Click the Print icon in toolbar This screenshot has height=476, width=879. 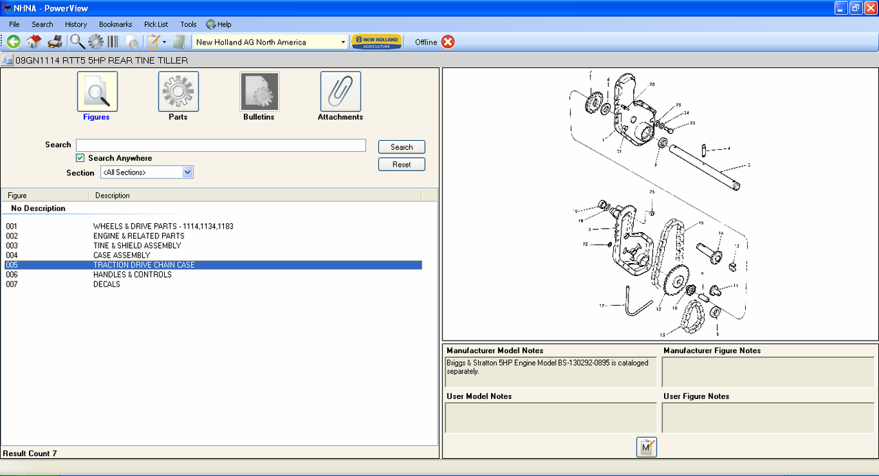55,42
